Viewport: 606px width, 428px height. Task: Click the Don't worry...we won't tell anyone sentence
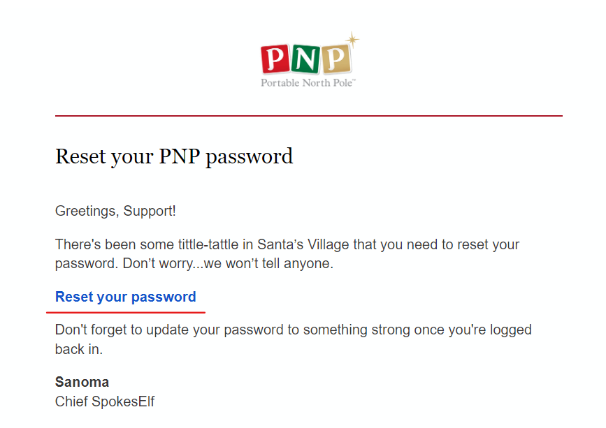[x=228, y=264]
